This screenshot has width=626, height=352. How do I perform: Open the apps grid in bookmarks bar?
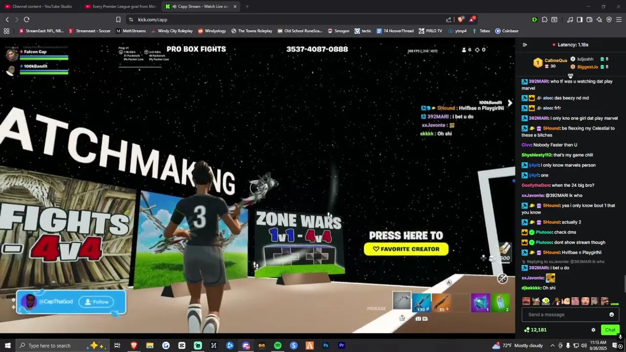click(6, 31)
